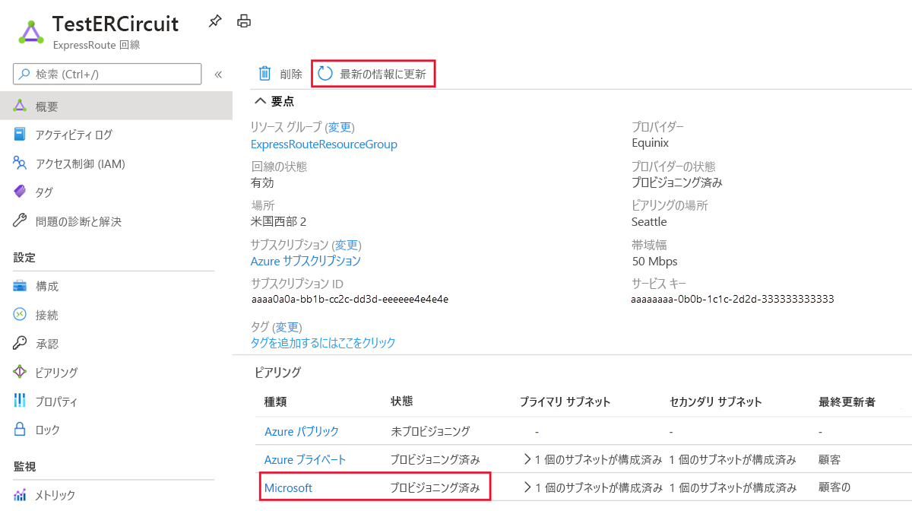Expand the Azure プライベート primary subnet chevron
The image size is (912, 511).
pos(527,459)
